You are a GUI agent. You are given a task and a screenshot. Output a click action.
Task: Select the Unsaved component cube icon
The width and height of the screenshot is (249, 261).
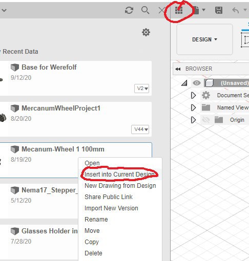(210, 83)
